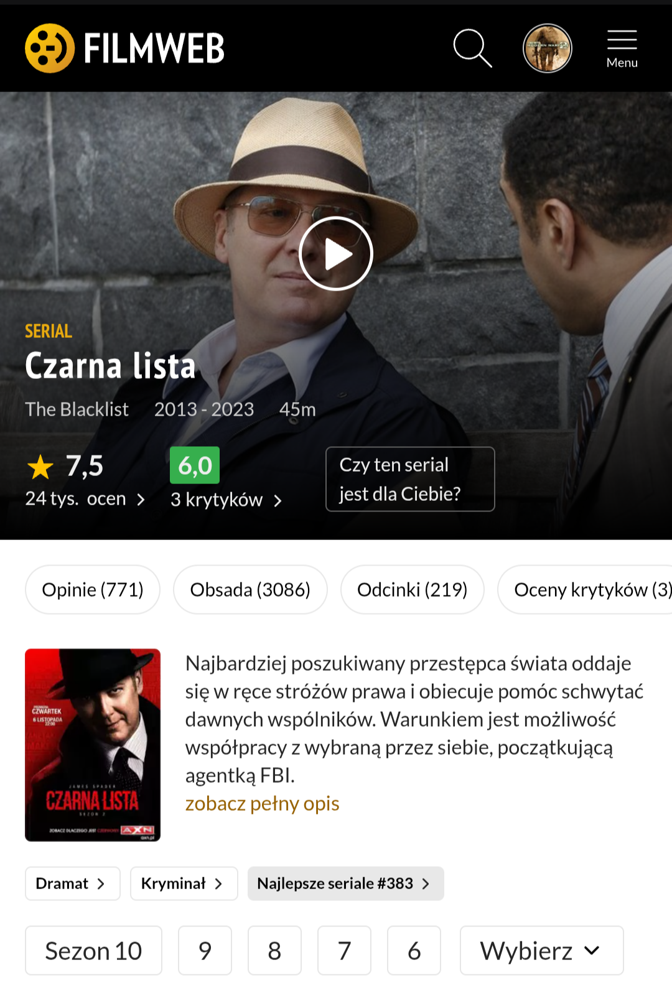Open the Najlepsze seriale #383 ranking
The width and height of the screenshot is (672, 998).
point(345,884)
